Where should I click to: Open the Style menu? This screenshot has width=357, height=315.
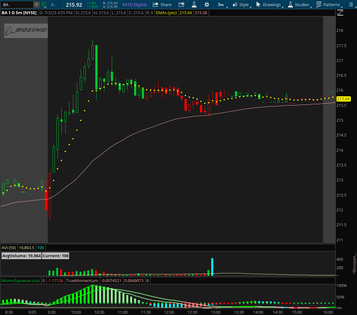tap(241, 5)
